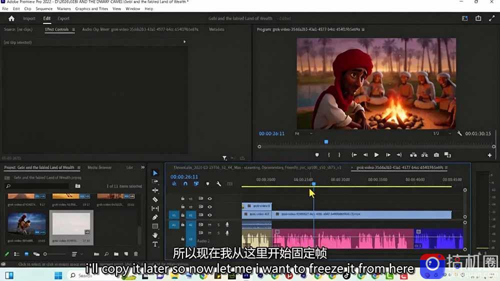Select the Hand tool
The height and width of the screenshot is (281, 500).
pos(155,235)
